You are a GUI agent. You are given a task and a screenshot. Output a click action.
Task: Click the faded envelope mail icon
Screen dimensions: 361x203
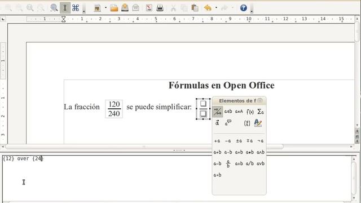coord(136,8)
